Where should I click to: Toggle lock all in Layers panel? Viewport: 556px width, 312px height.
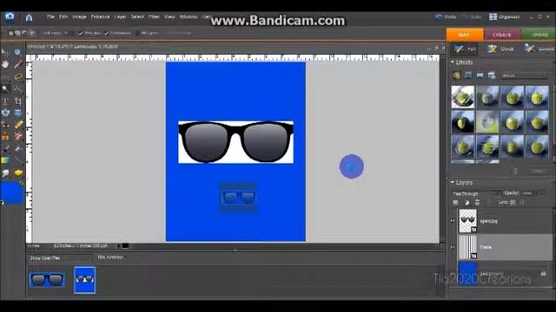522,202
